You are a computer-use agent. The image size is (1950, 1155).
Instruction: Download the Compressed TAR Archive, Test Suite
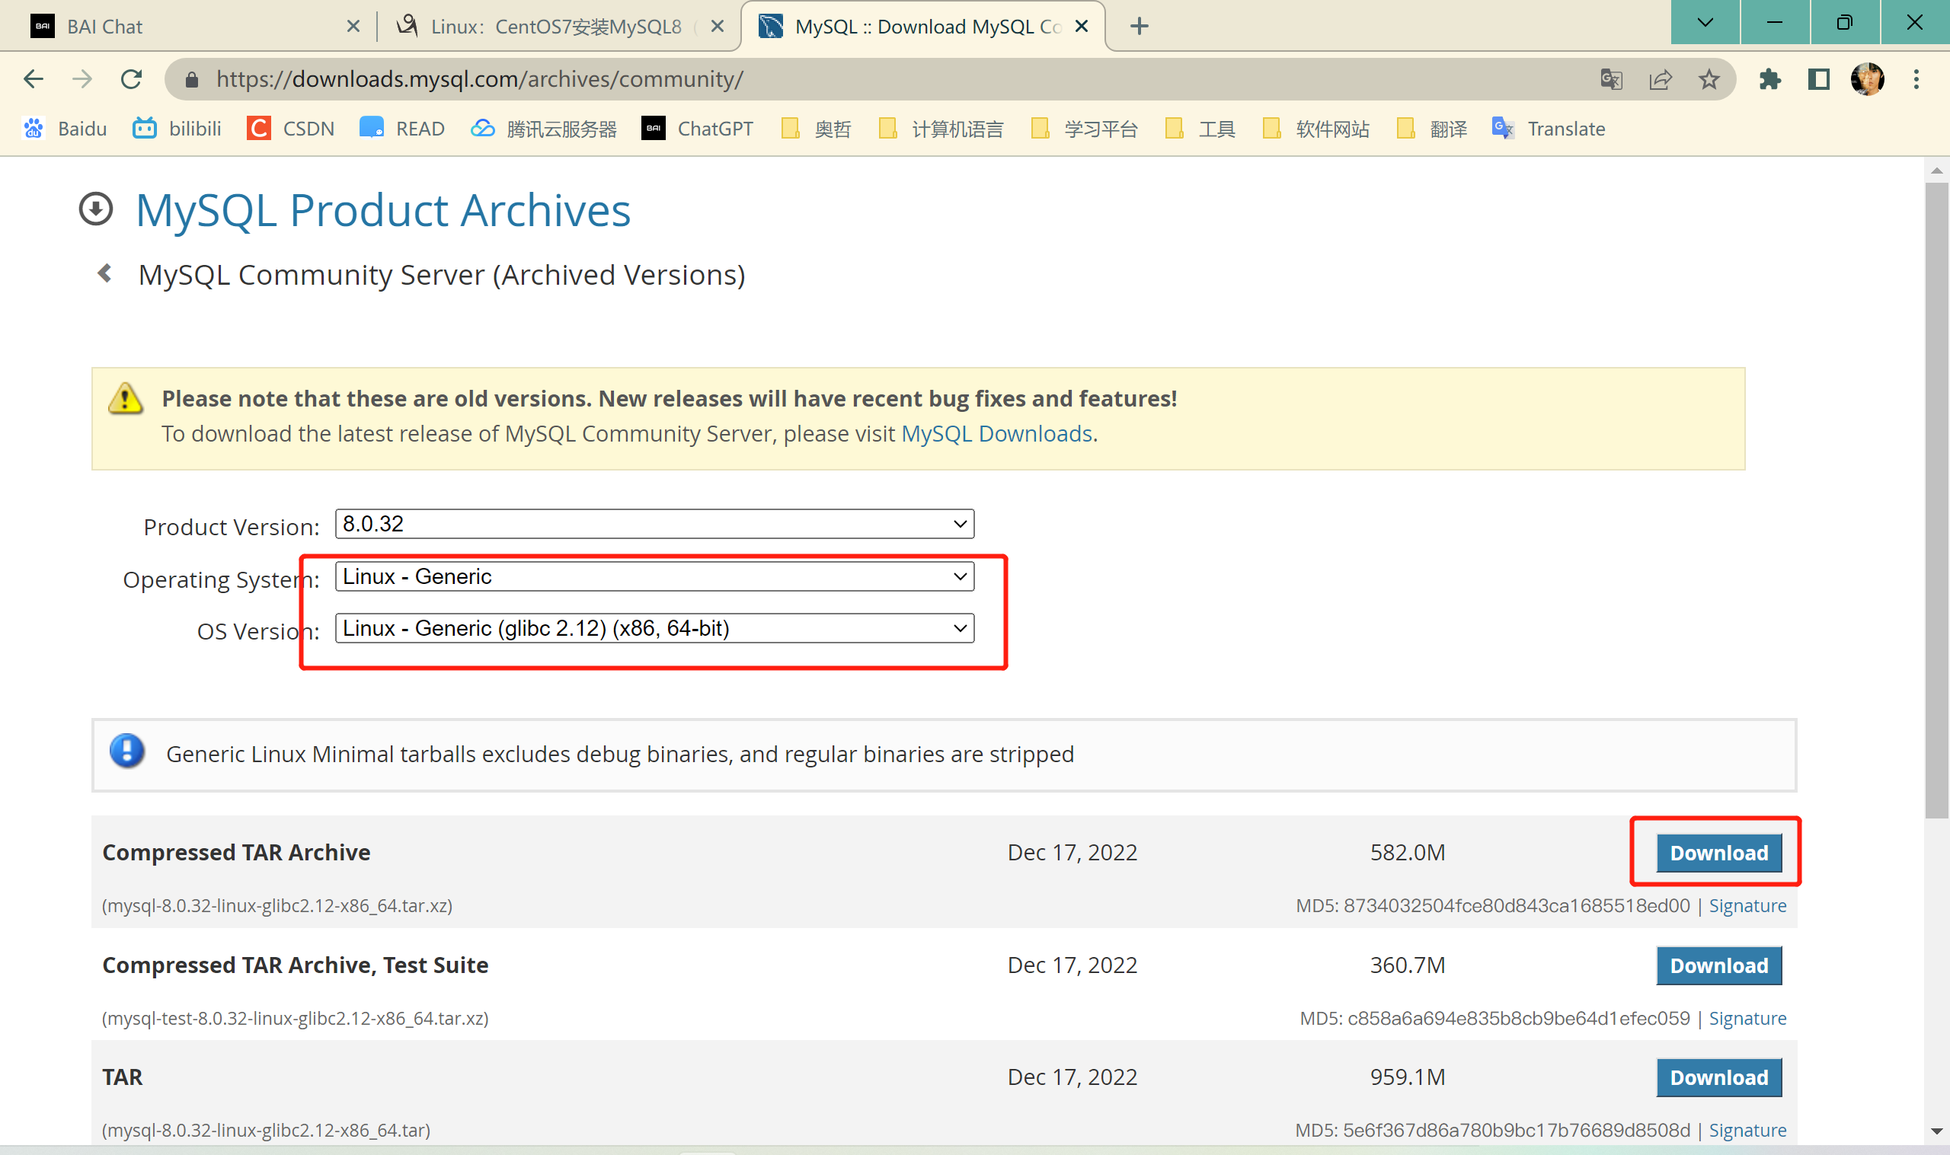pos(1718,965)
